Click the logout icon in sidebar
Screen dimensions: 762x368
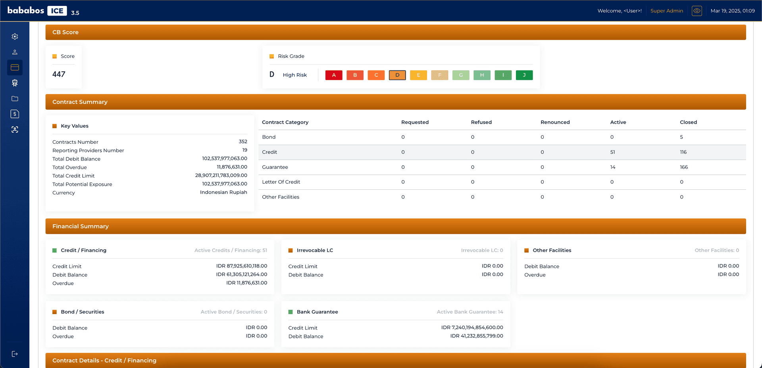(15, 354)
